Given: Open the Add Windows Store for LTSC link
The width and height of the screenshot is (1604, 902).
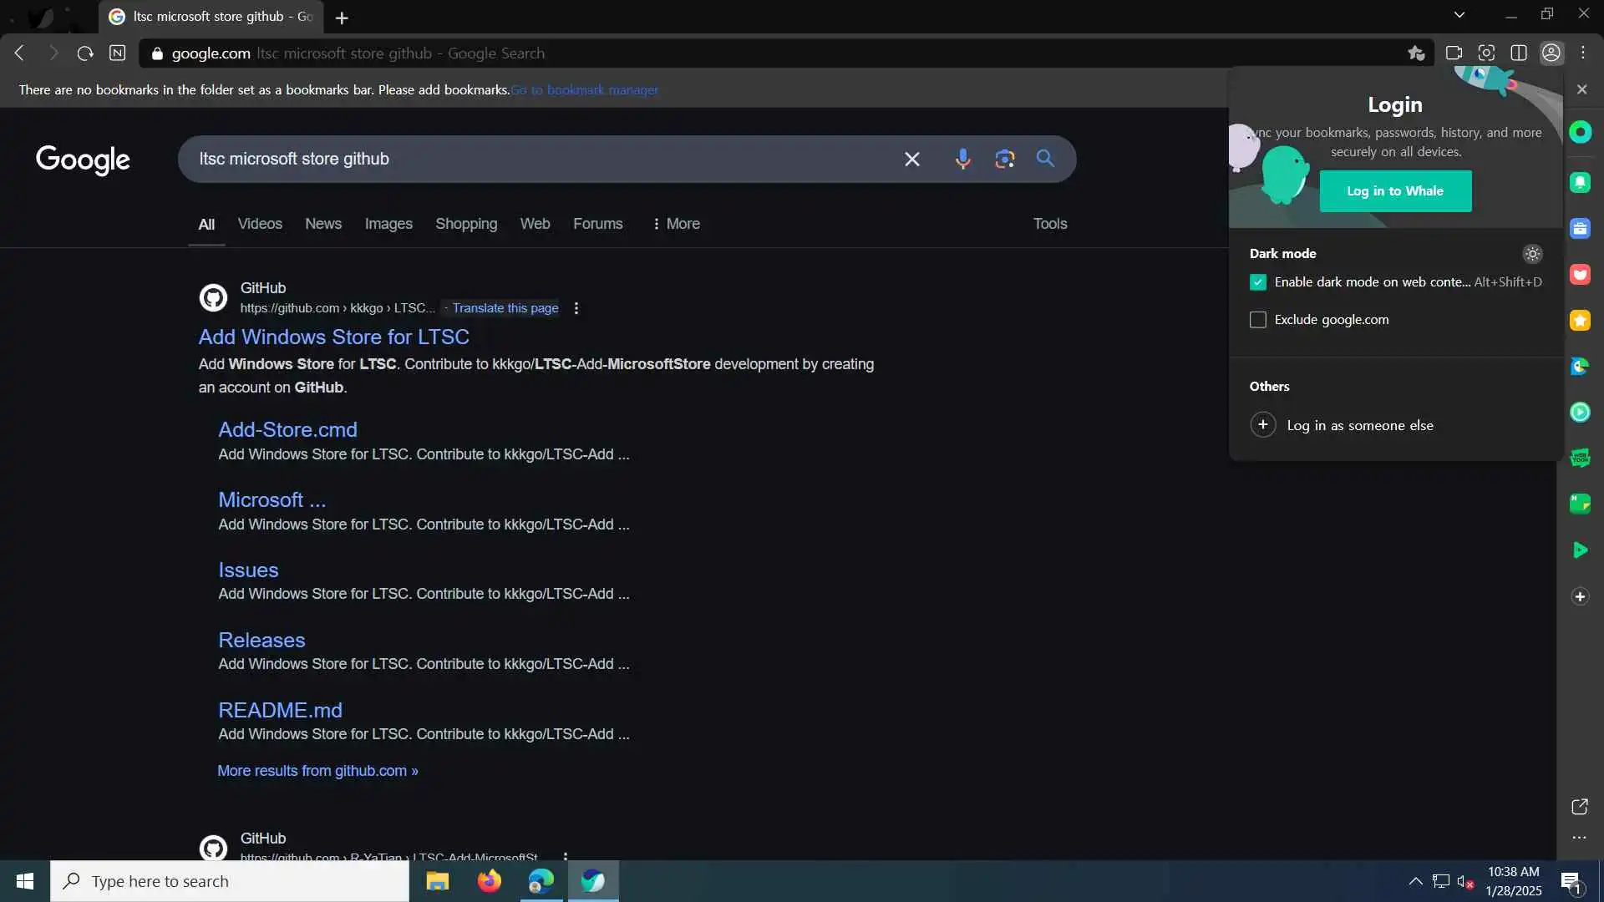Looking at the screenshot, I should point(333,337).
